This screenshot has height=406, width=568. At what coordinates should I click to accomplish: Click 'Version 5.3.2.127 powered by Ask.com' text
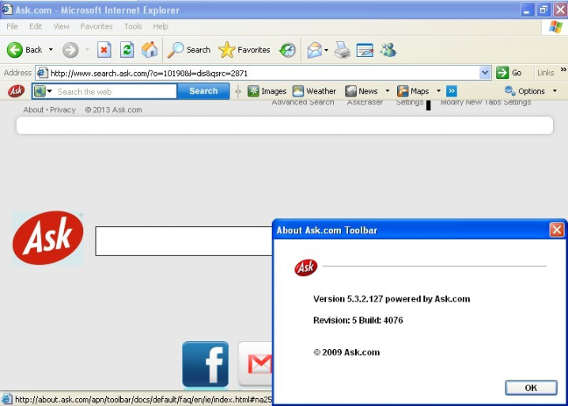click(x=392, y=299)
